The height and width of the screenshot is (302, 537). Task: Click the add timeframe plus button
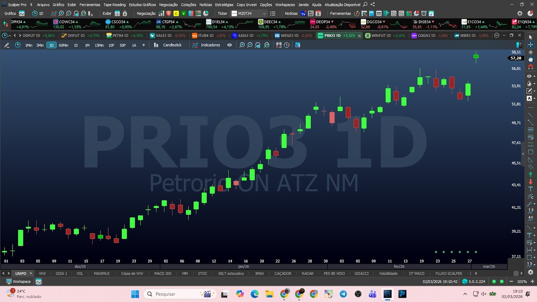coord(143,45)
